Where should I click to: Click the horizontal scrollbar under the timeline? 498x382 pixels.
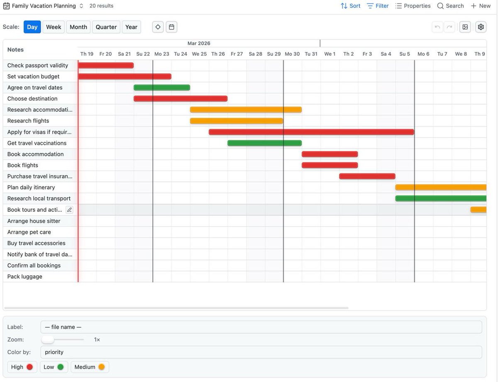click(176, 308)
